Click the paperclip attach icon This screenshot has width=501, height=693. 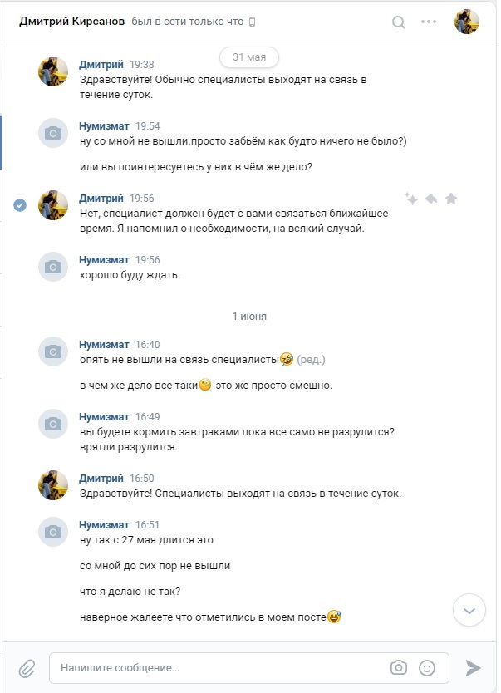tap(27, 667)
